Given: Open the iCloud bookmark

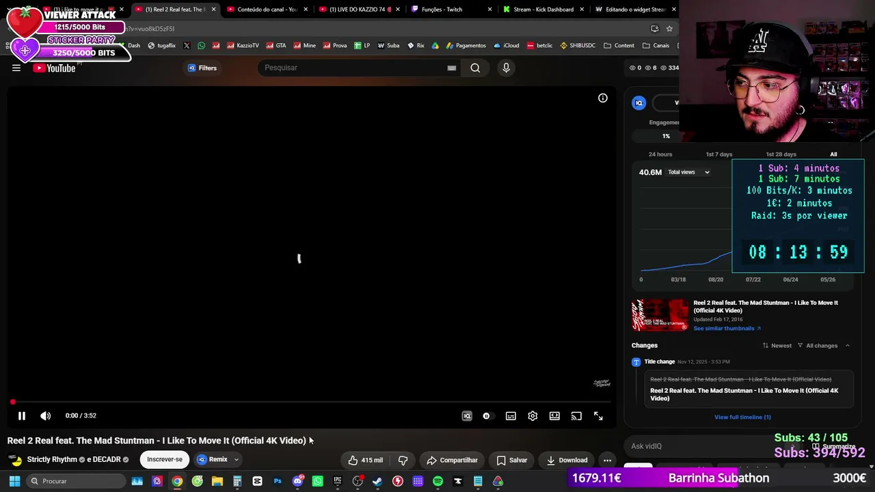Looking at the screenshot, I should click(506, 46).
